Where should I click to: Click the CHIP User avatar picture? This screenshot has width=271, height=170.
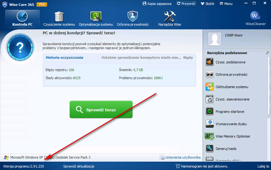point(215,39)
